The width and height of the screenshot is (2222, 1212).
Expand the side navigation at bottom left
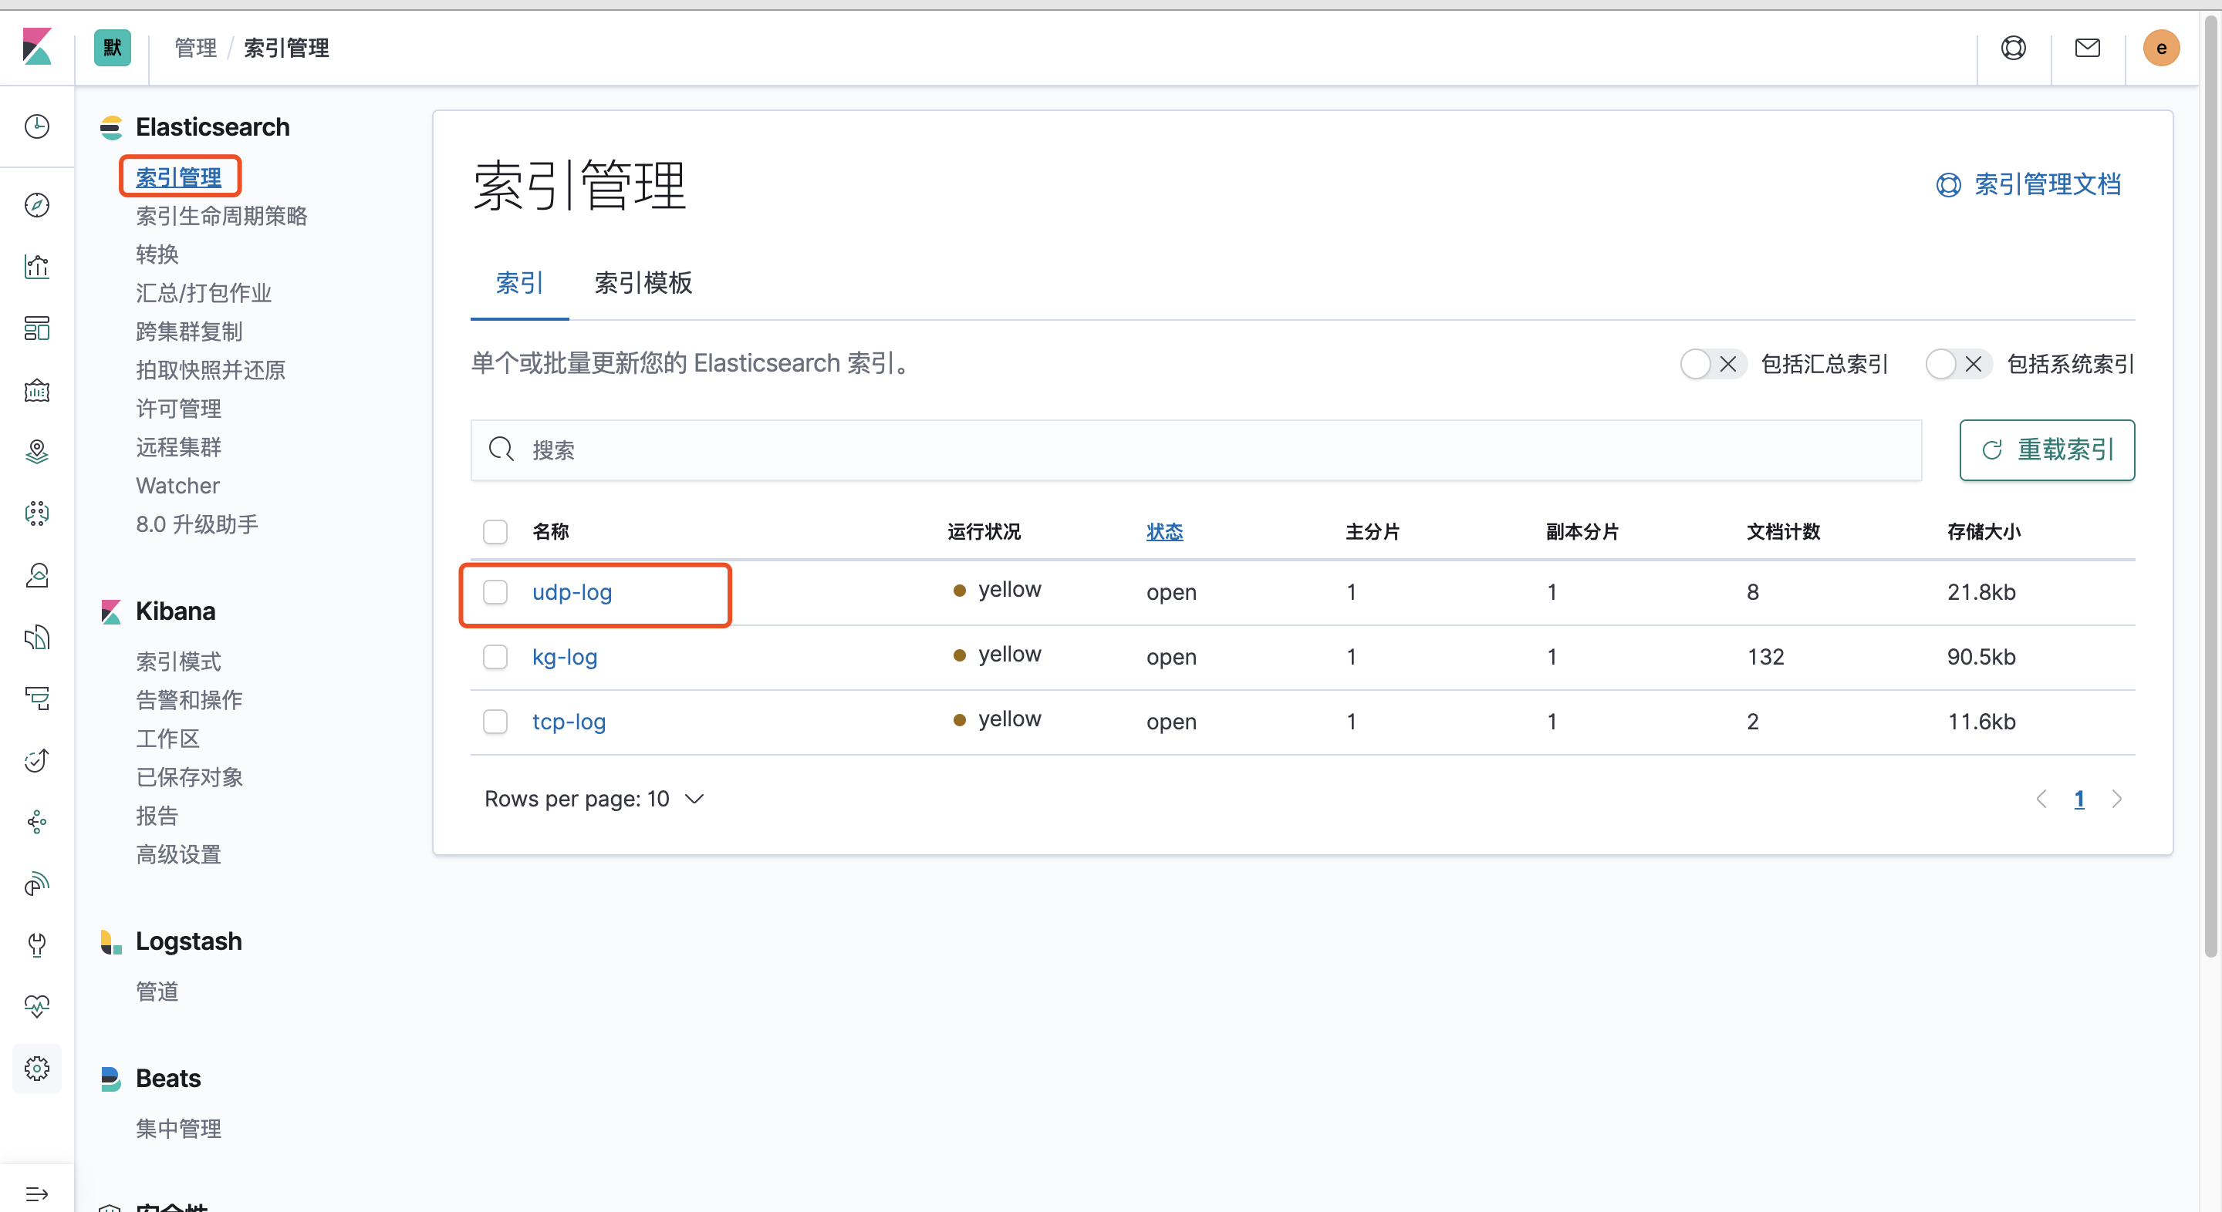36,1194
